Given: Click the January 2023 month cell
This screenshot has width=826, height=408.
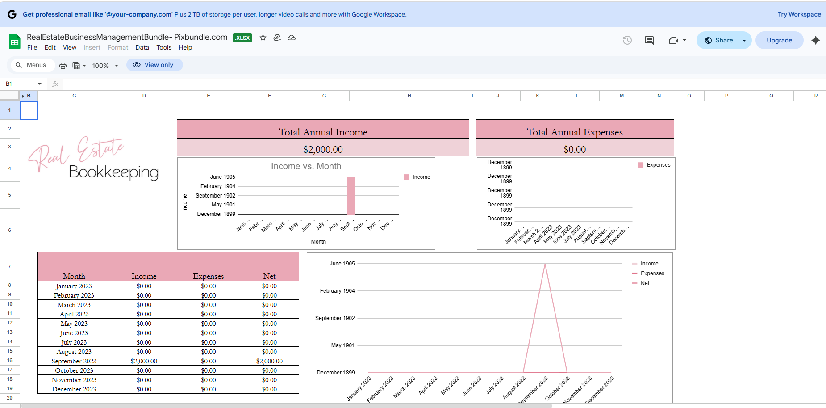Looking at the screenshot, I should tap(74, 286).
